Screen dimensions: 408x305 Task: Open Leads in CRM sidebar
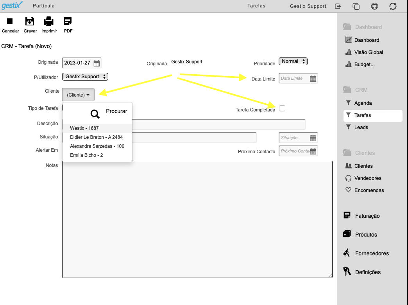click(x=361, y=127)
